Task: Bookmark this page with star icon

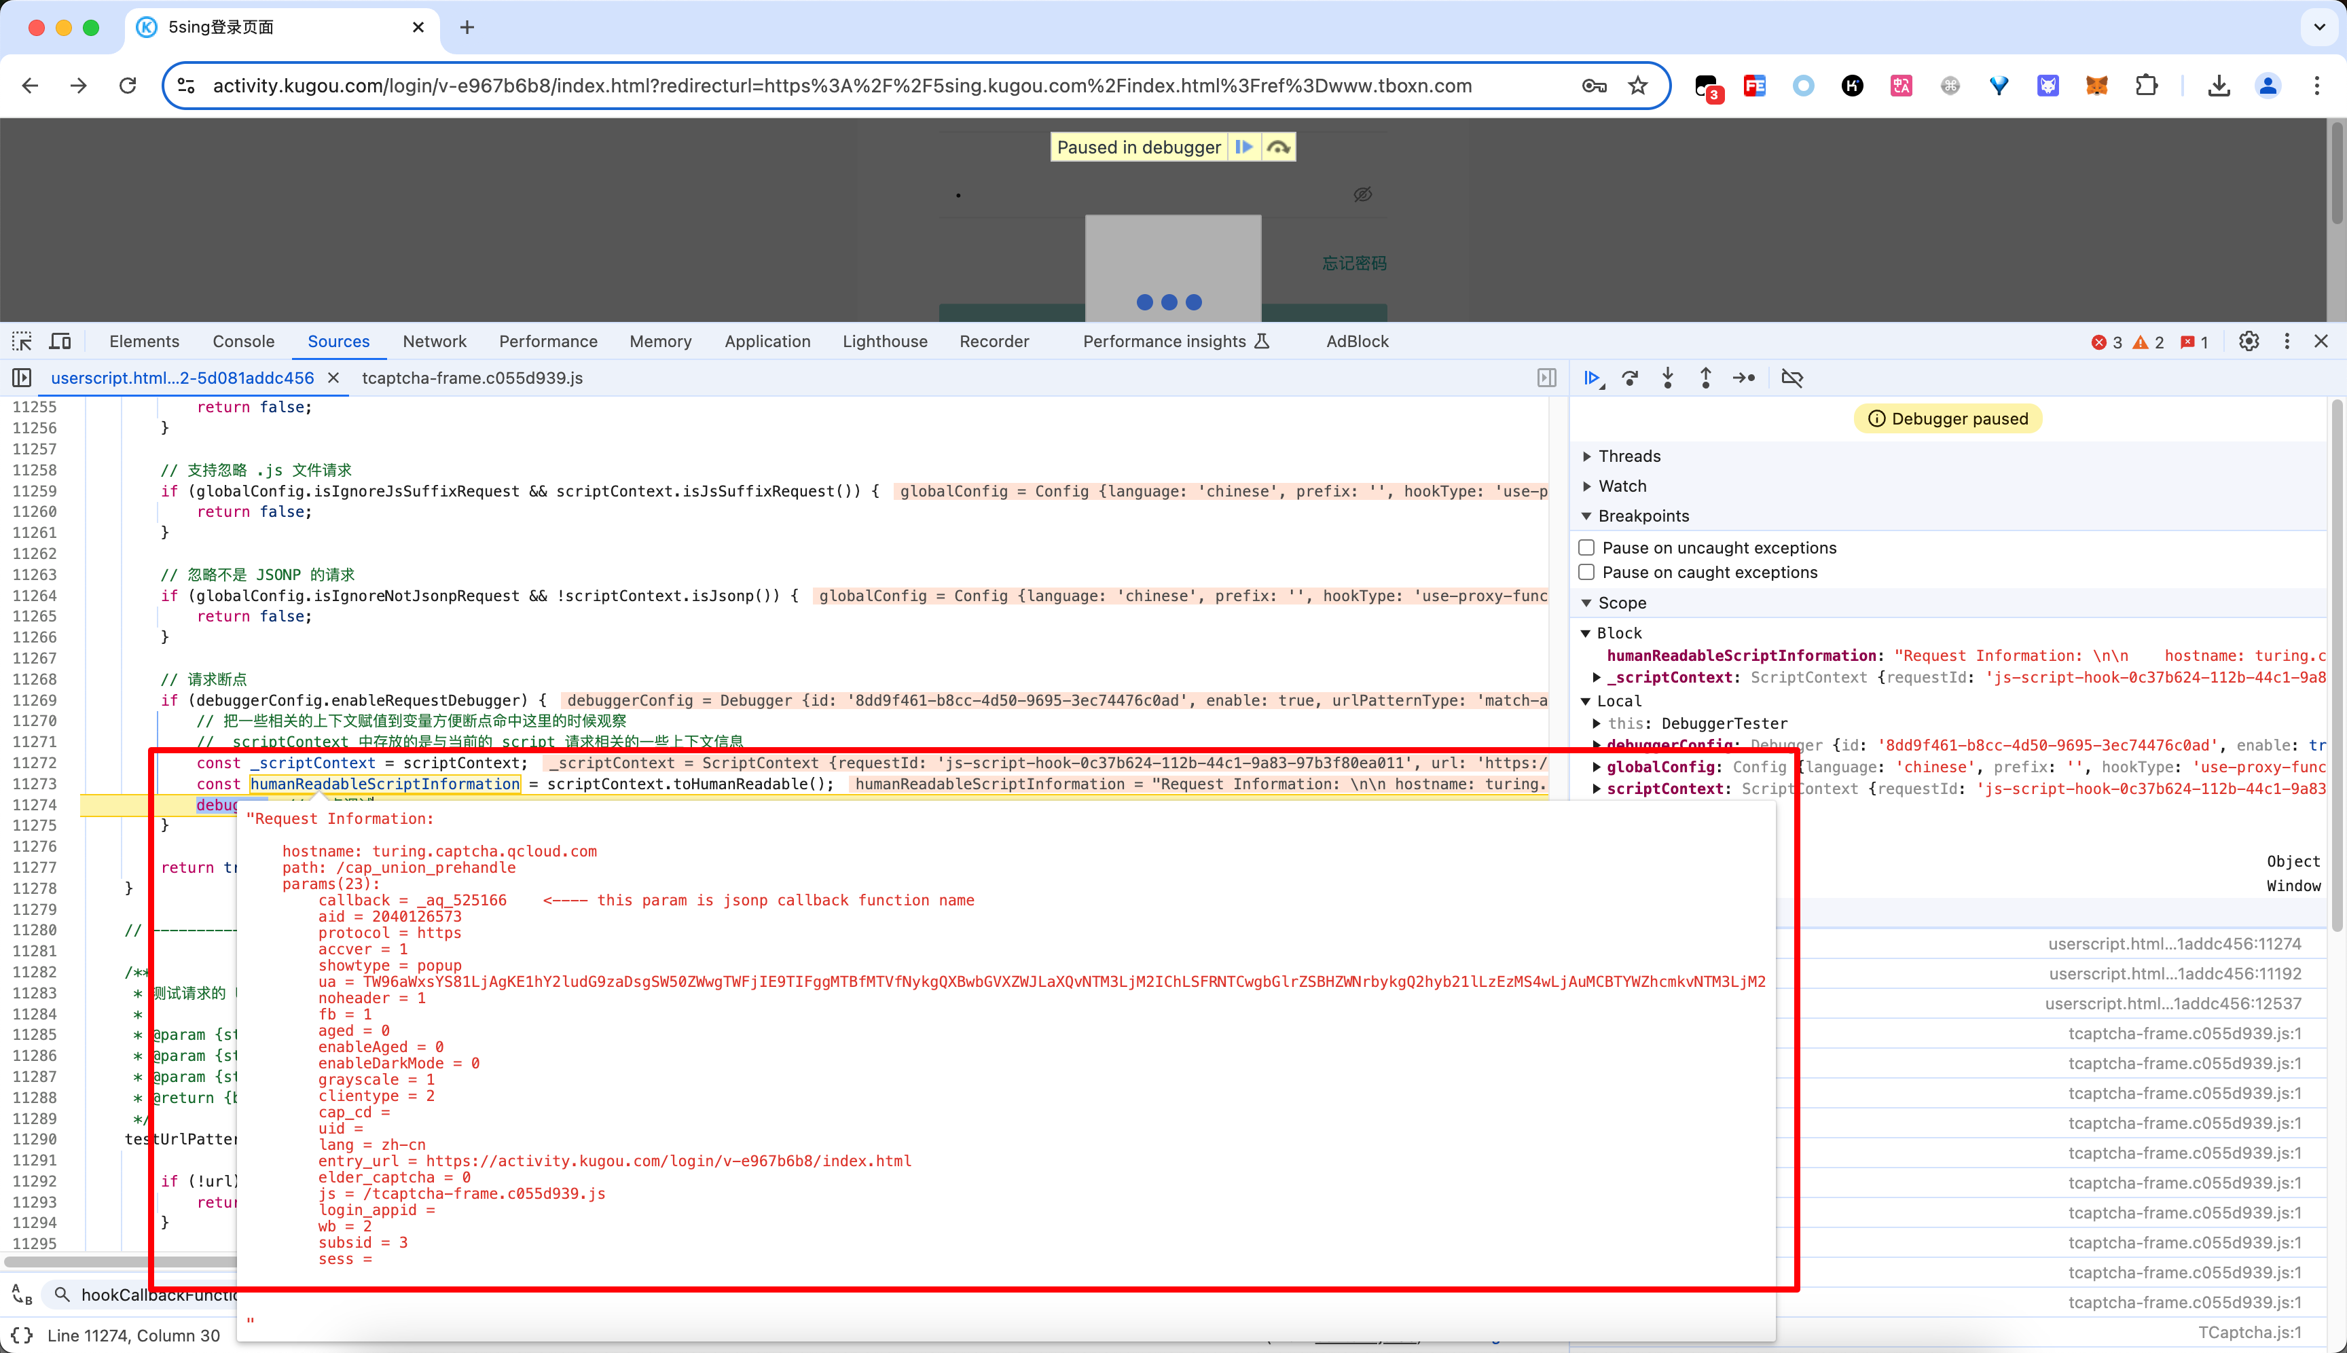Action: tap(1638, 86)
